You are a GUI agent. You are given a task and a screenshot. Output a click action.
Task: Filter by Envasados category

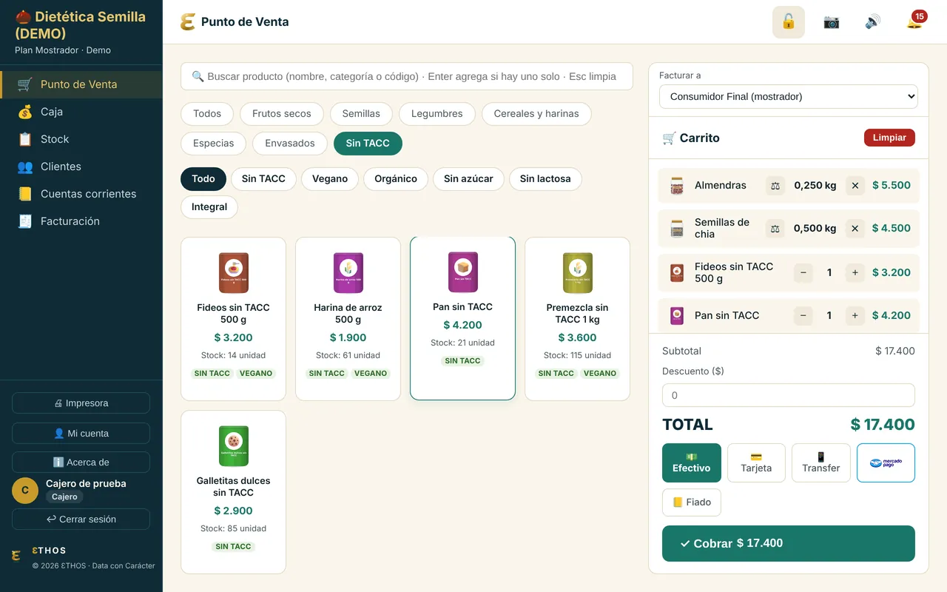pos(290,144)
